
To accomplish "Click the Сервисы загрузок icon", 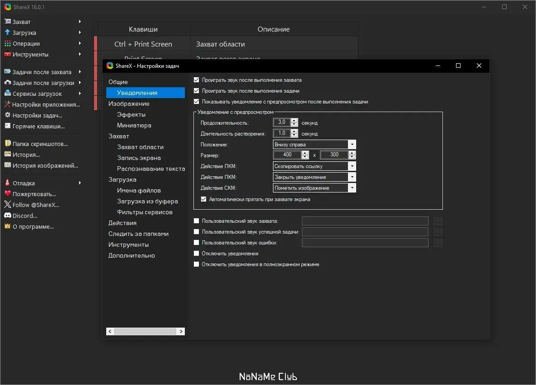I will click(8, 93).
